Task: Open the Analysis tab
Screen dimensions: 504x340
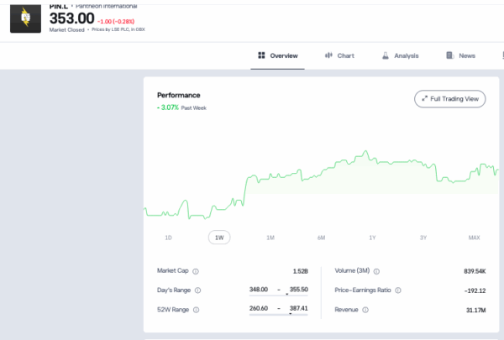Action: (406, 55)
